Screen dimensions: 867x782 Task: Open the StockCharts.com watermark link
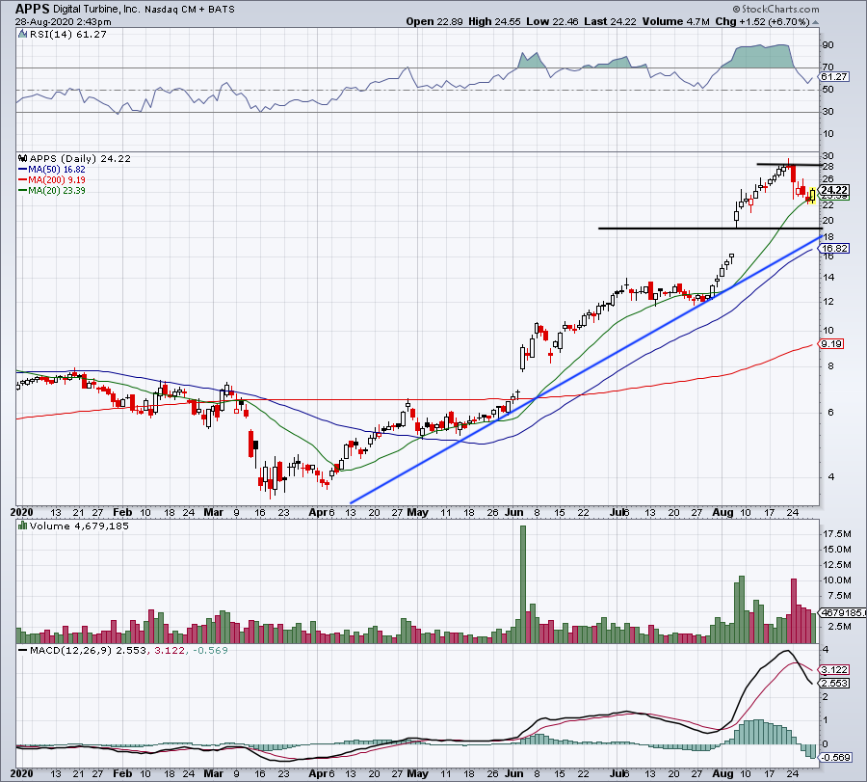(775, 9)
